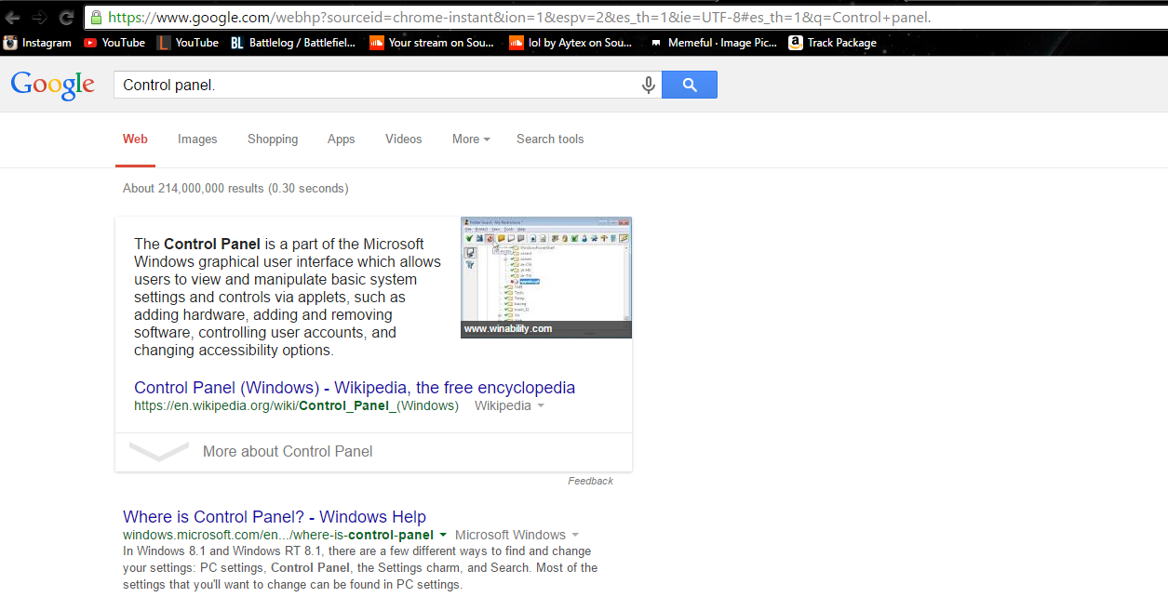Click the browser back arrow
The height and width of the screenshot is (597, 1168).
coord(13,17)
